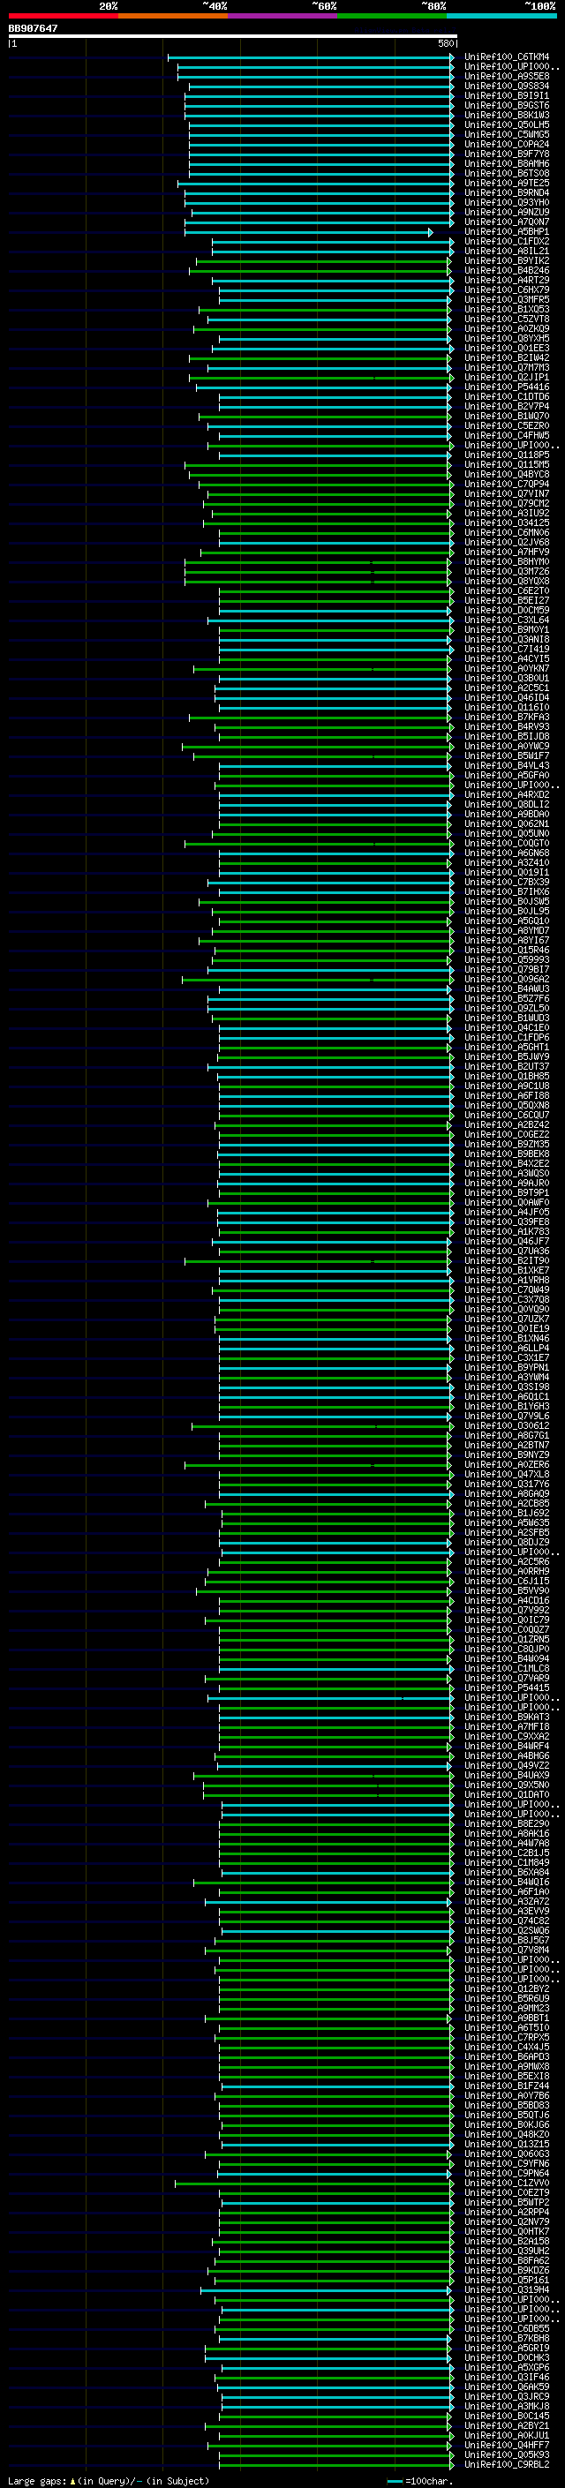Click the white query sequence bar

[x=233, y=35]
